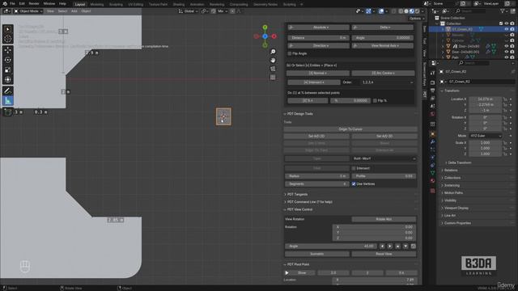Toggle the camera view icon

point(273,69)
